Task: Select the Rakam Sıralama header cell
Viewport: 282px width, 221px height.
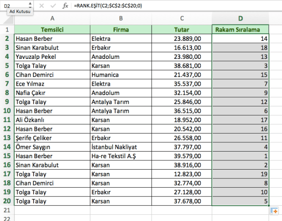Action: [x=240, y=29]
